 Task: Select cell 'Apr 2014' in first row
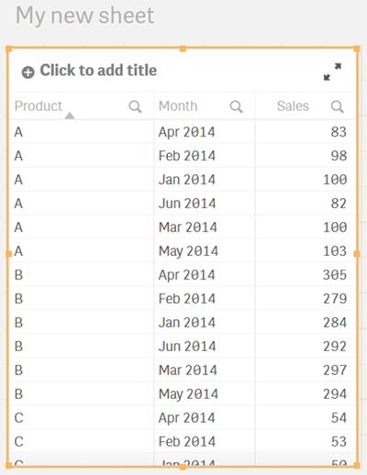pyautogui.click(x=205, y=132)
